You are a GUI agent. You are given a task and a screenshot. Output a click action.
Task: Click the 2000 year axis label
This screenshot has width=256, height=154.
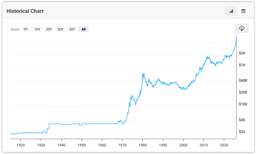pyautogui.click(x=183, y=145)
